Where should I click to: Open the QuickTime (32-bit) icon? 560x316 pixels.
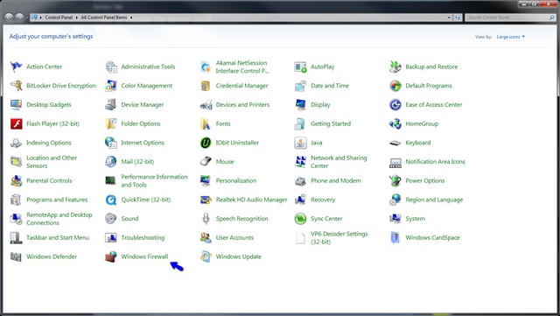coord(111,200)
